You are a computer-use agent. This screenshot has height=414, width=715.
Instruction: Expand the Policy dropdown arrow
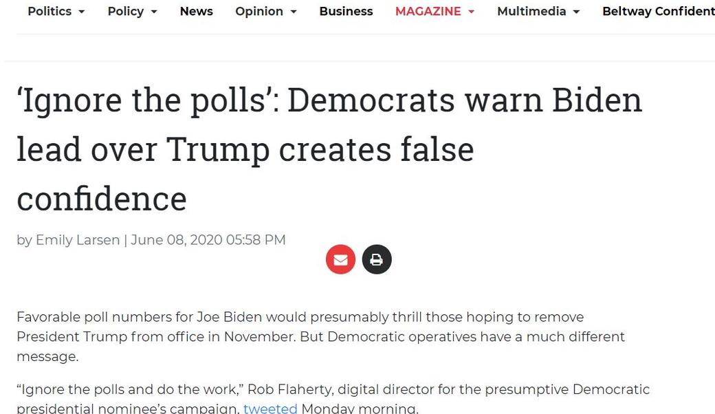tap(155, 12)
